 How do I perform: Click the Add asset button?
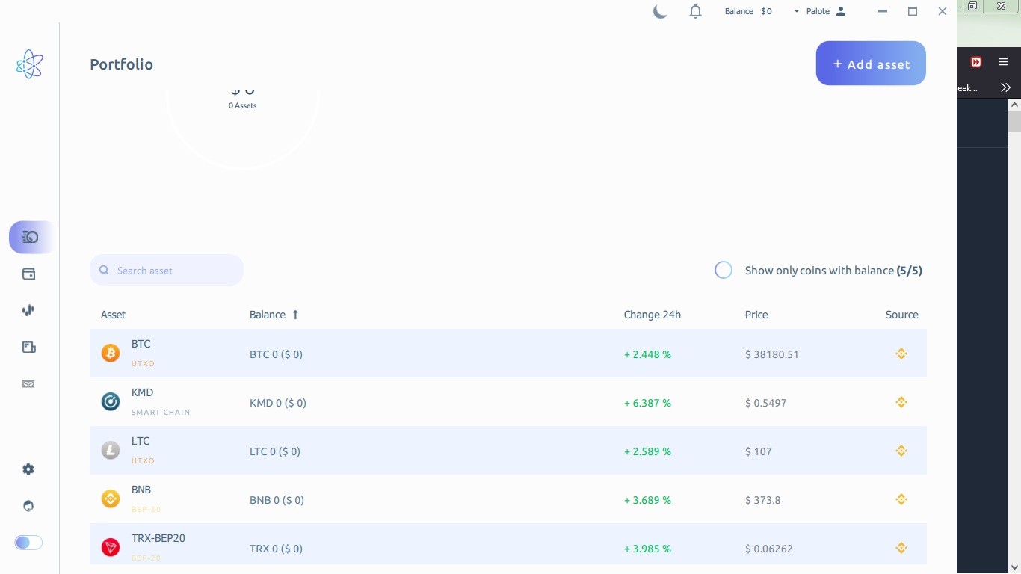[871, 64]
